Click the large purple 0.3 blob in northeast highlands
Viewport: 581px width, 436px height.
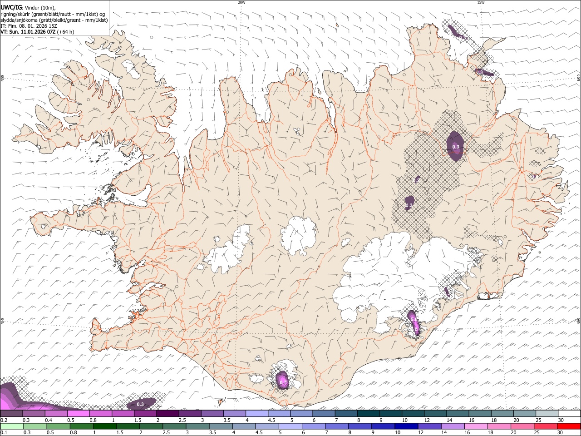click(x=455, y=146)
